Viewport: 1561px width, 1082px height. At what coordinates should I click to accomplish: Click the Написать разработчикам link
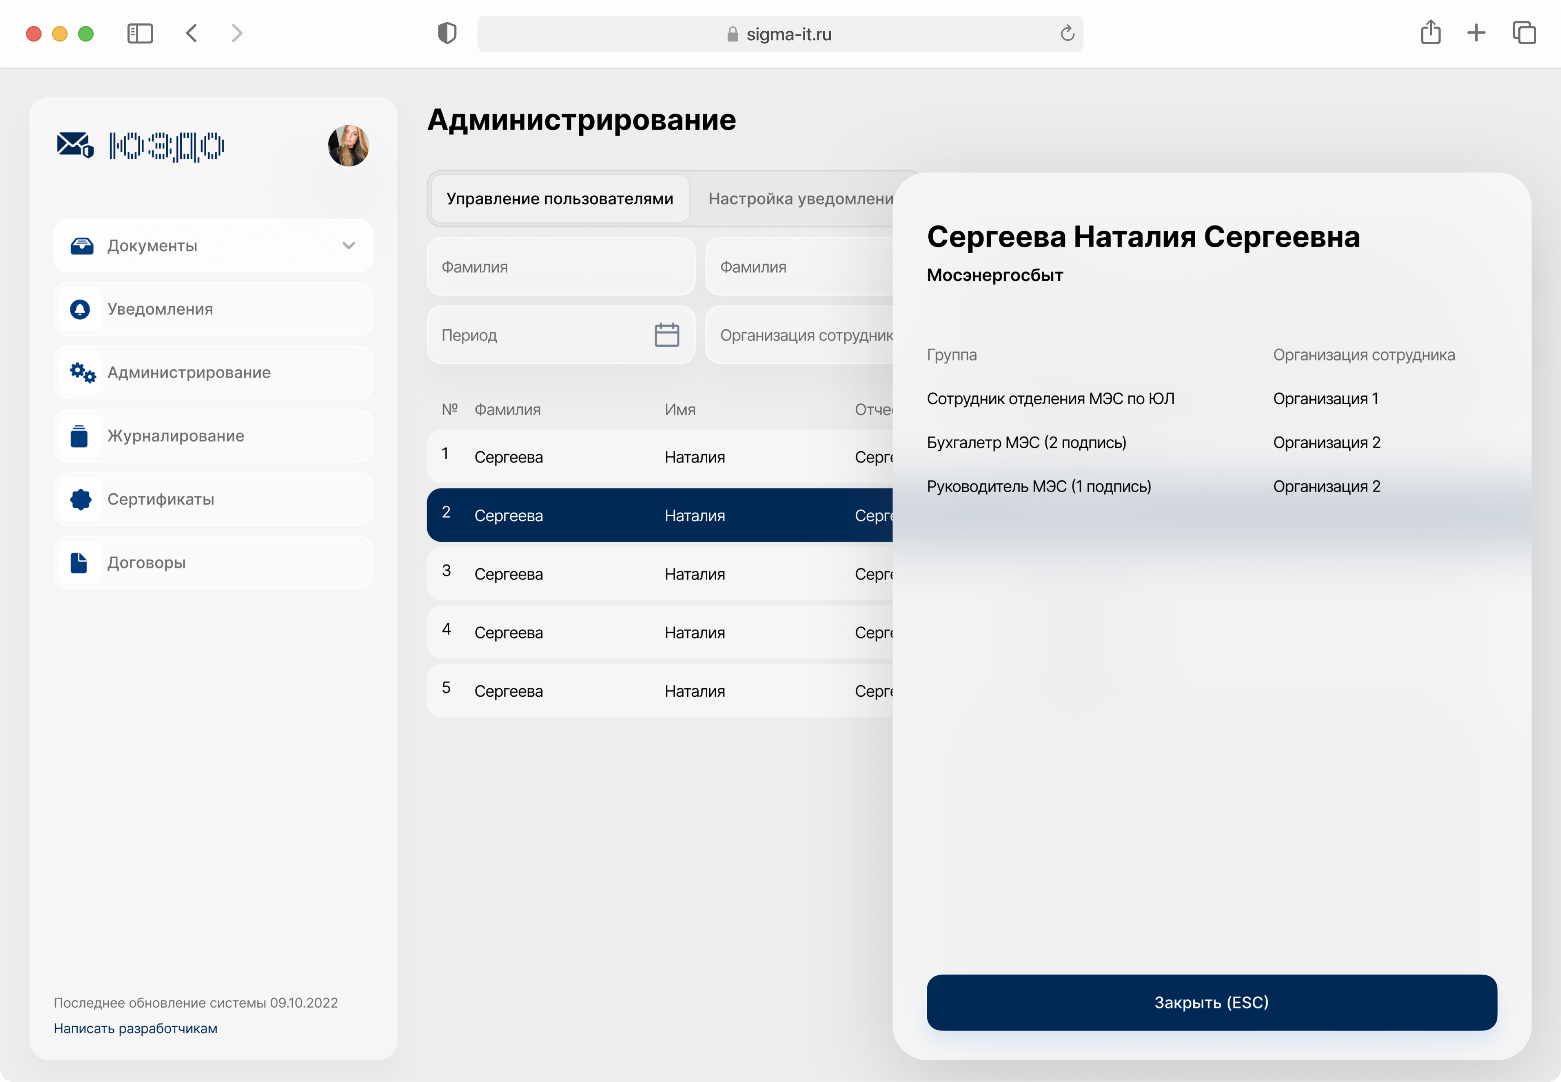pyautogui.click(x=136, y=1028)
